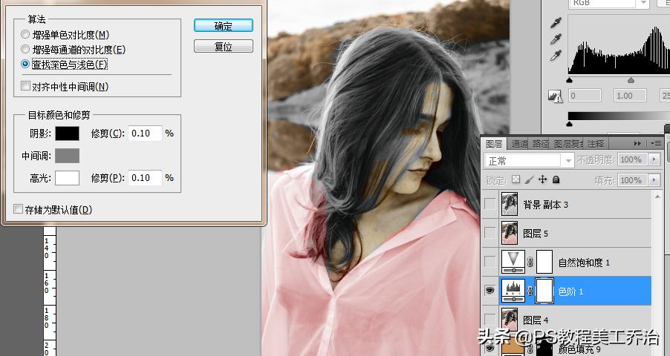670x356 pixels.
Task: Click the 背景 副本 3 layer thumbnail
Action: (x=510, y=204)
